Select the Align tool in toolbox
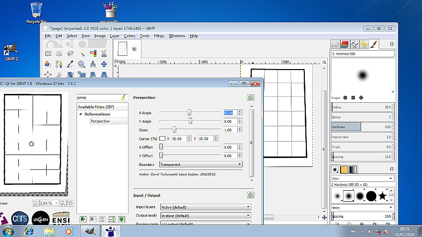The width and height of the screenshot is (422, 237). [48, 75]
